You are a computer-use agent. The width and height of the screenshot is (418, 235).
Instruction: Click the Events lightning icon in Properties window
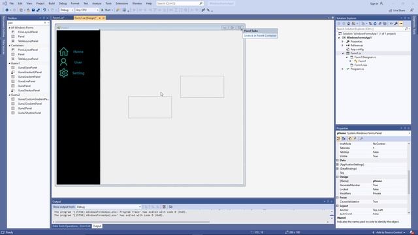coord(355,138)
